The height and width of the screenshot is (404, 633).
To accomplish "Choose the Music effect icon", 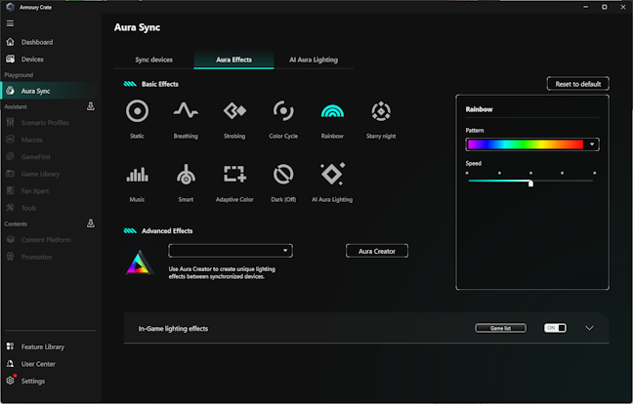I will point(138,174).
